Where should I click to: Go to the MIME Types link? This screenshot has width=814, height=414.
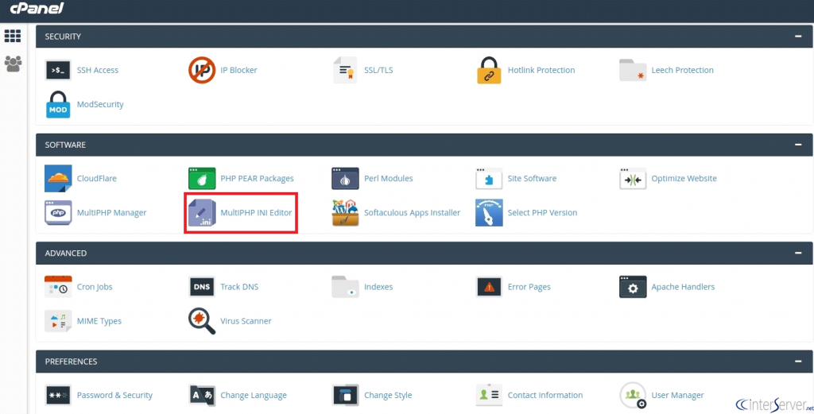[x=99, y=321]
